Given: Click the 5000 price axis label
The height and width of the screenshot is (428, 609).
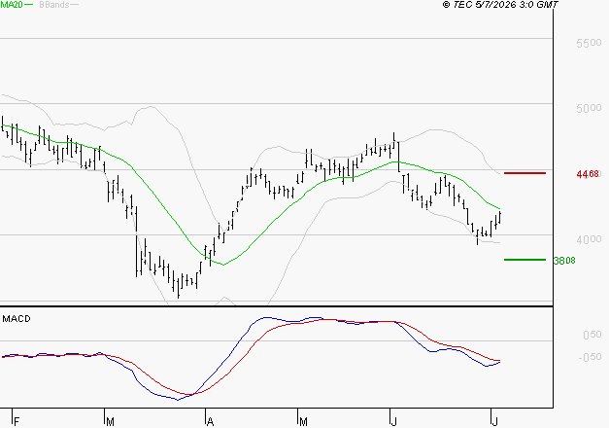Looking at the screenshot, I should [589, 108].
